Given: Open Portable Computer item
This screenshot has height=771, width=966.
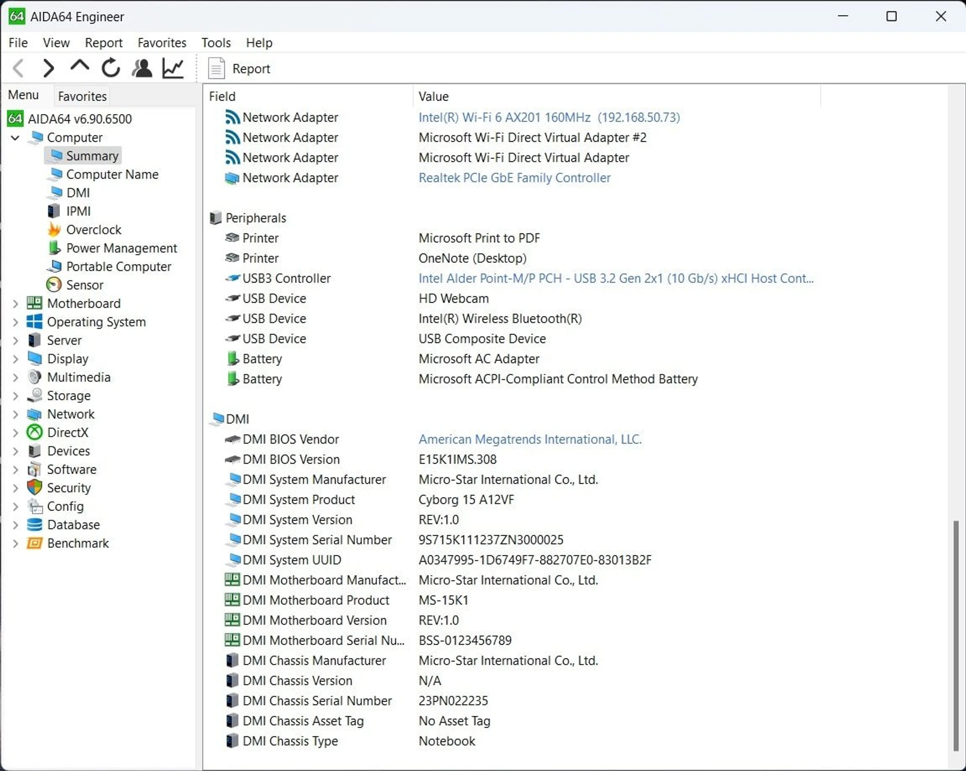Looking at the screenshot, I should pyautogui.click(x=119, y=267).
